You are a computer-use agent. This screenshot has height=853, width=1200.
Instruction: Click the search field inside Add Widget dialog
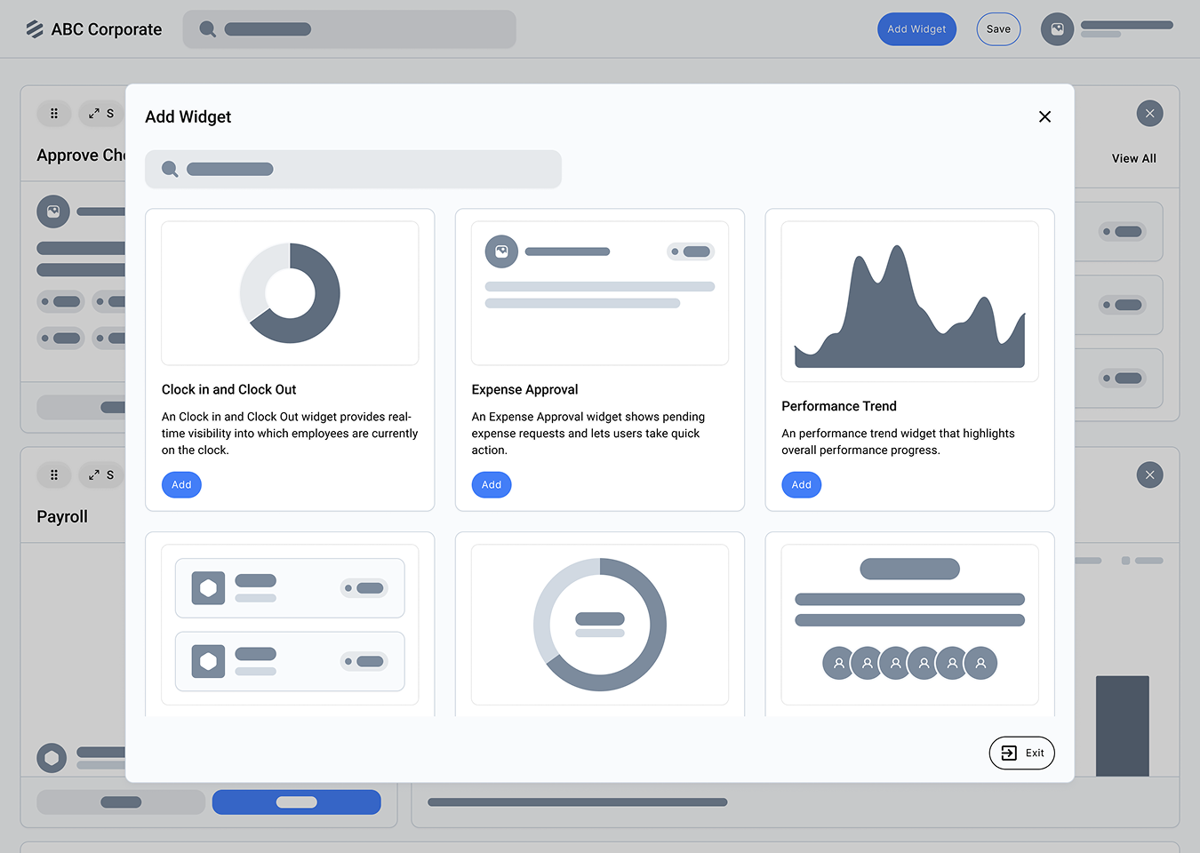(353, 169)
